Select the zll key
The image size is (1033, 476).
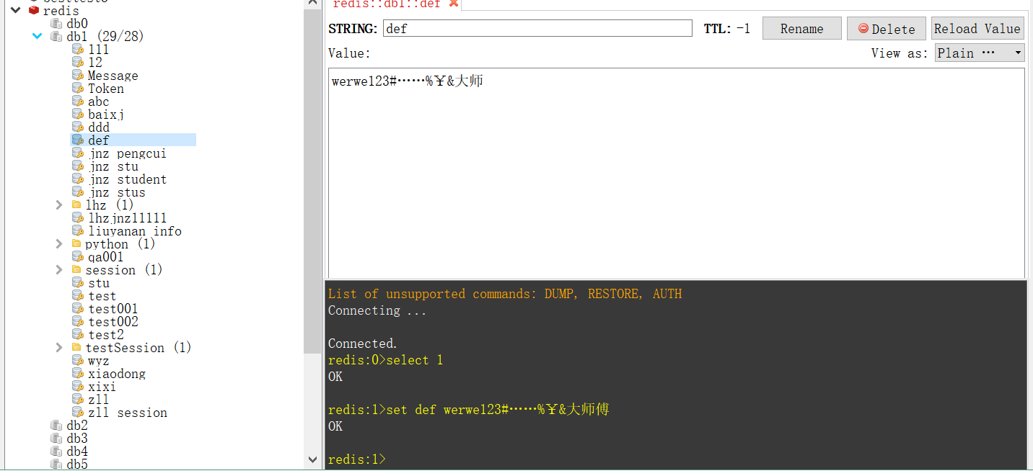tap(99, 400)
